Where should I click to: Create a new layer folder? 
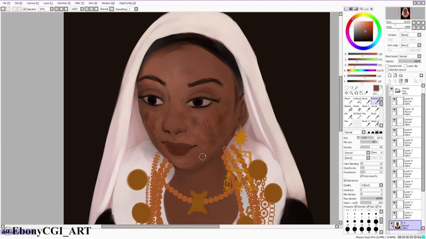401,75
